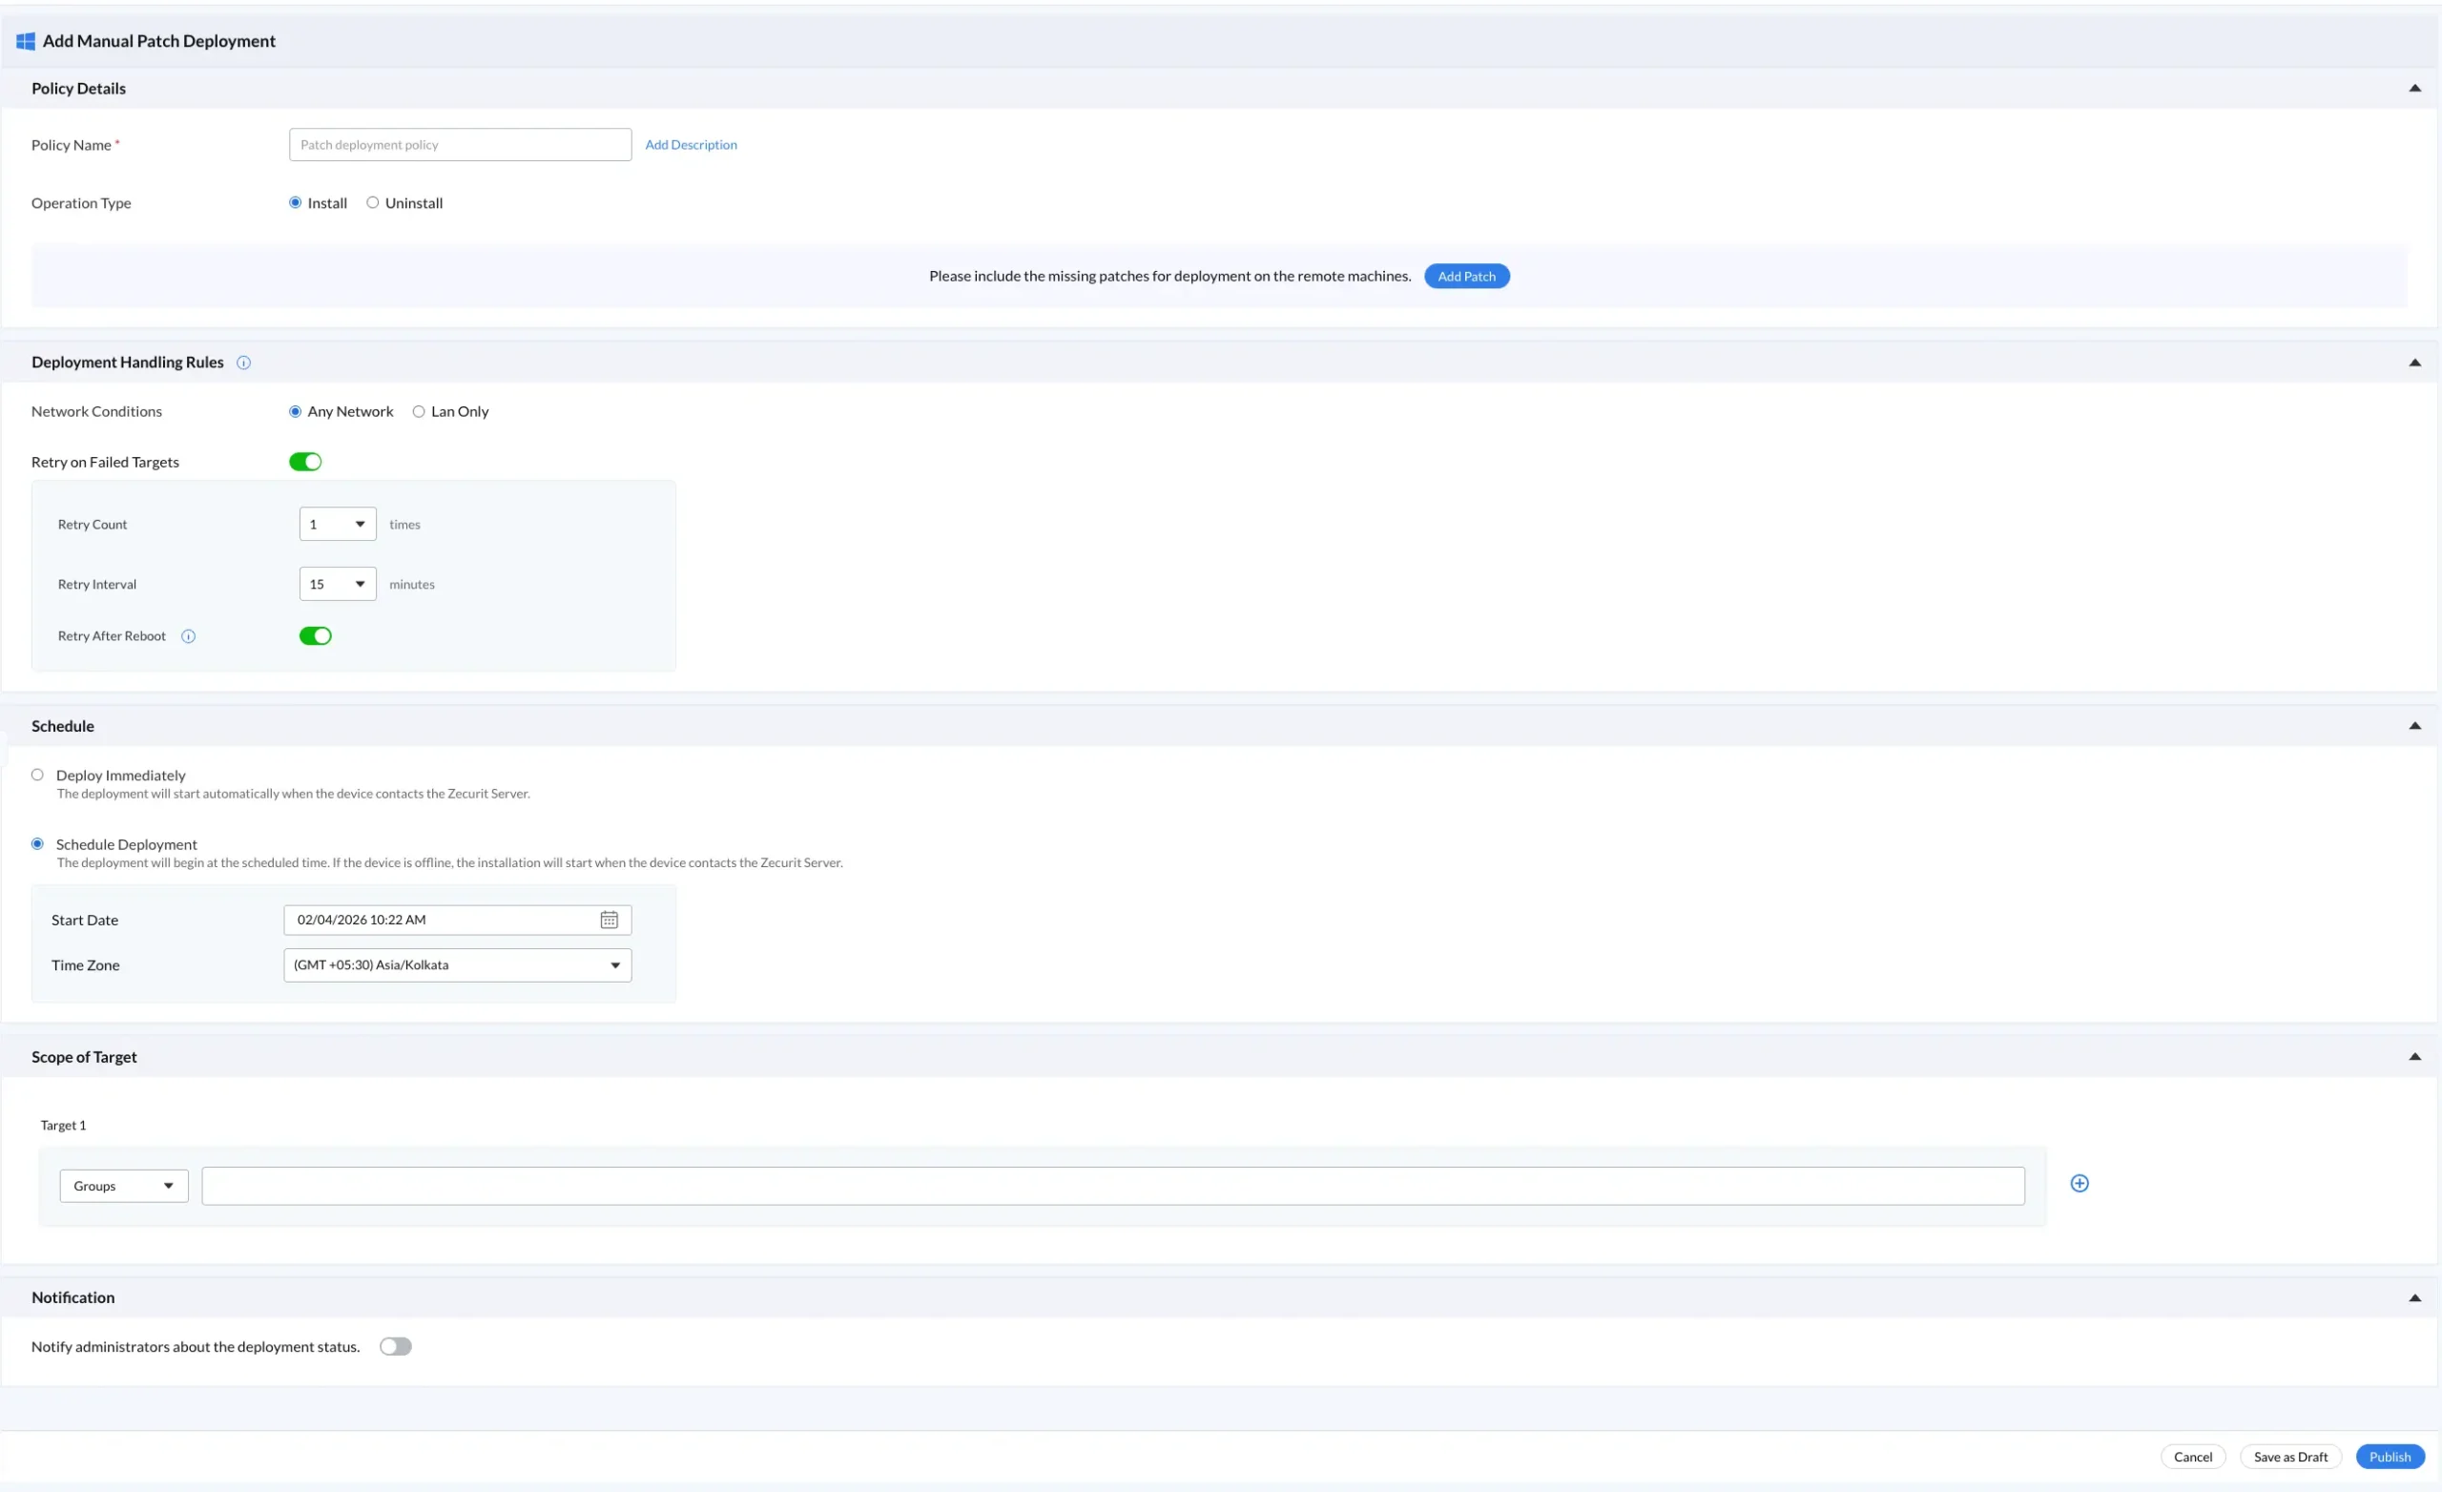Image resolution: width=2442 pixels, height=1492 pixels.
Task: Toggle the Retry After Reboot switch
Action: tap(315, 636)
